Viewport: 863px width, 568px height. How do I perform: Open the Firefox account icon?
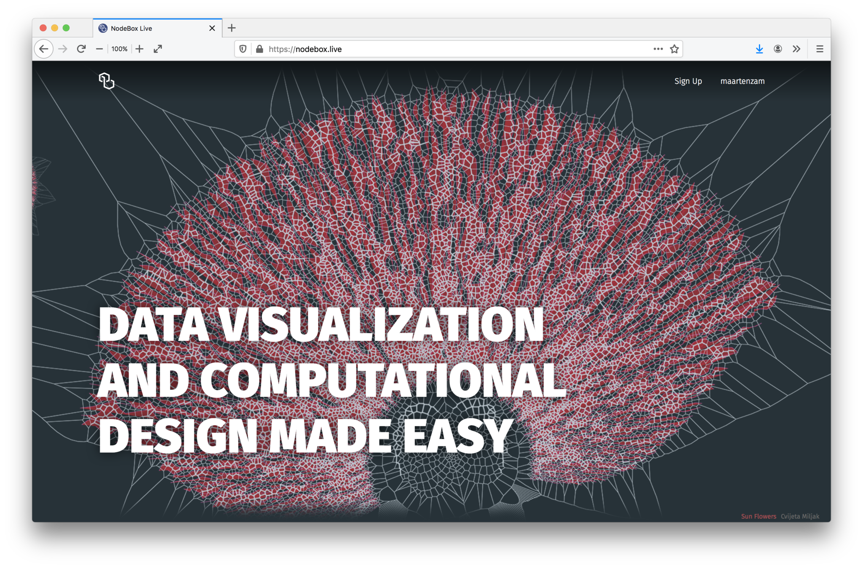778,49
